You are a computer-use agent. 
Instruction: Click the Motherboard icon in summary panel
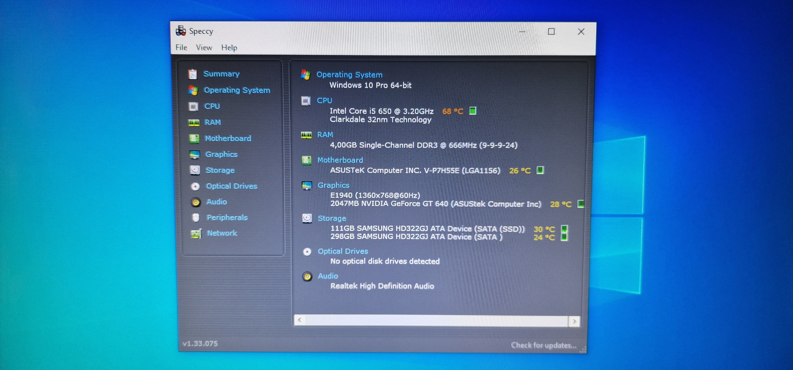306,160
